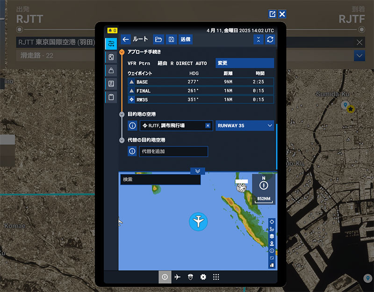
Task: Open the navigation log sidebar tab
Action: (111, 57)
